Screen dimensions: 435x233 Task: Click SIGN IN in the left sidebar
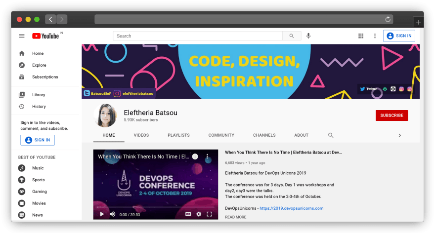pyautogui.click(x=38, y=140)
